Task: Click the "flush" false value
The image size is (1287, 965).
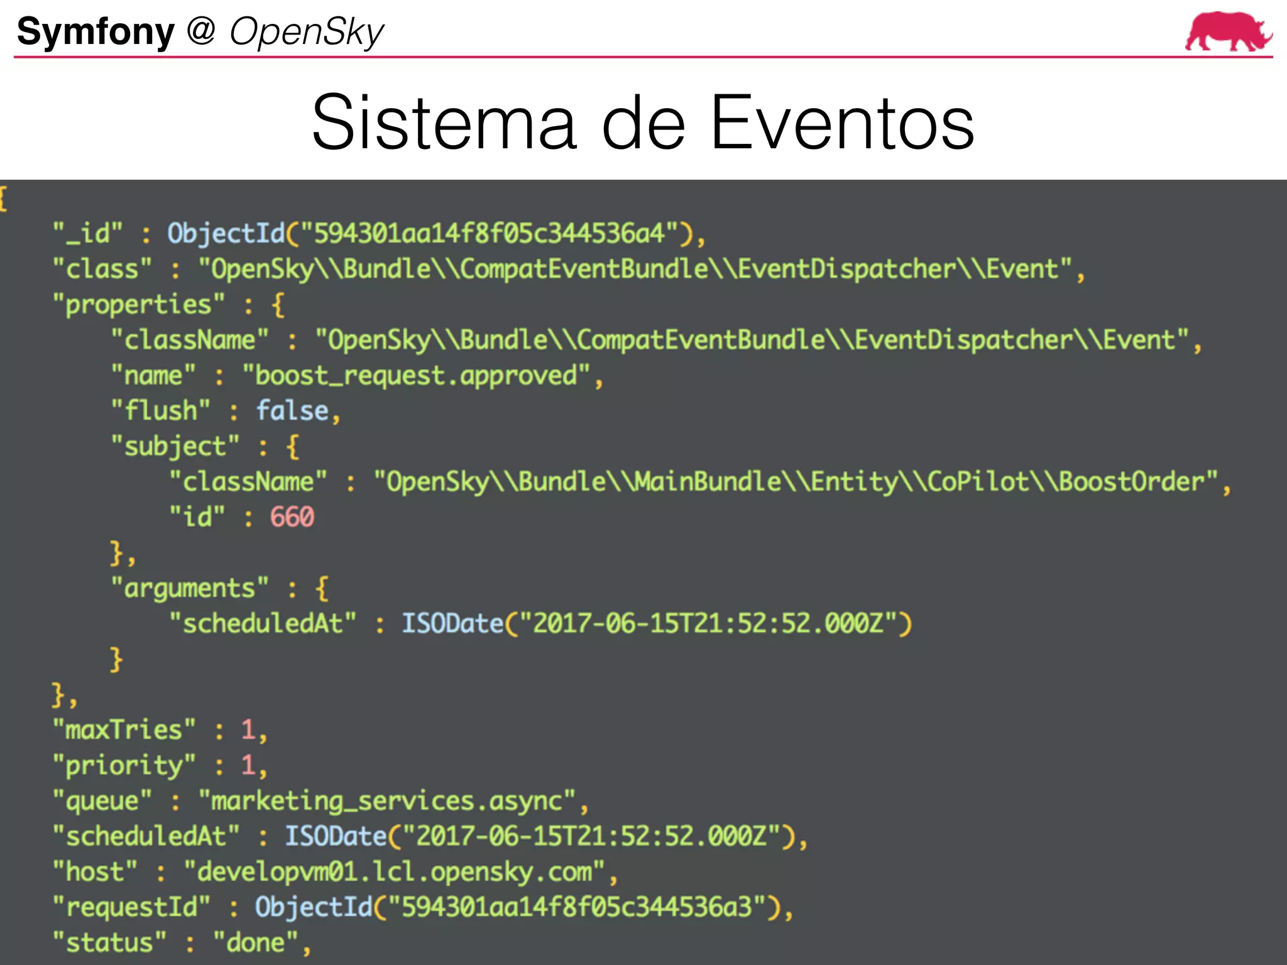Action: point(293,412)
